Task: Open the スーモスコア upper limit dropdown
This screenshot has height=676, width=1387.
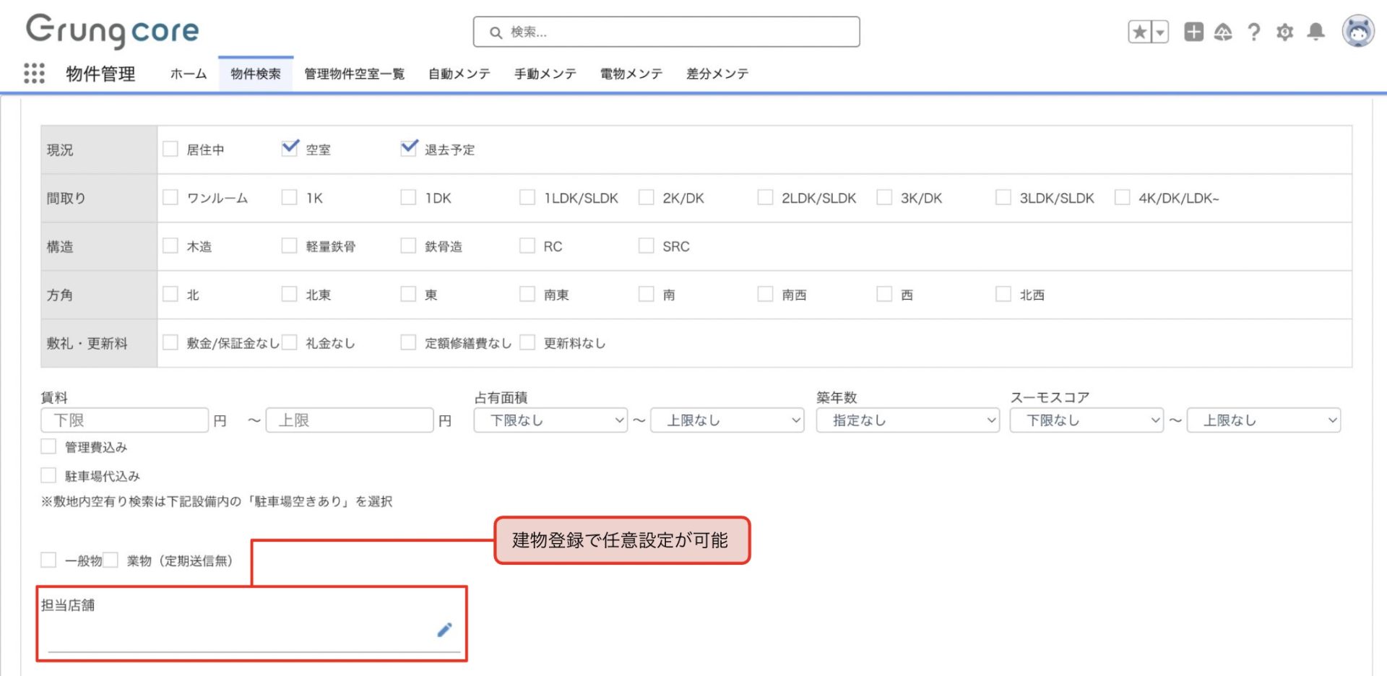Action: click(x=1263, y=420)
